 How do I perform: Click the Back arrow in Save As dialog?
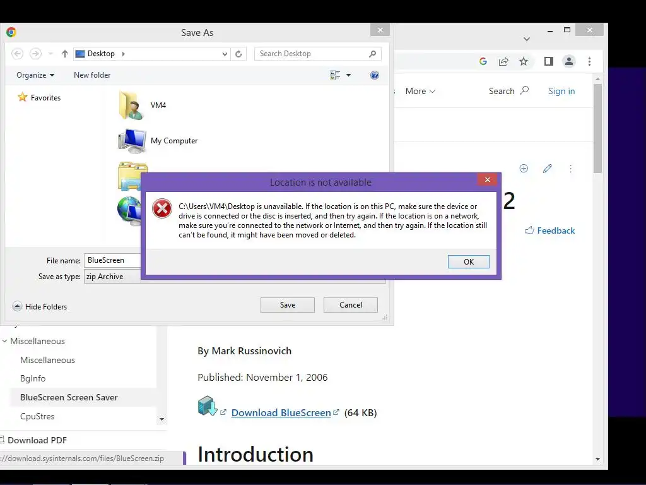17,54
